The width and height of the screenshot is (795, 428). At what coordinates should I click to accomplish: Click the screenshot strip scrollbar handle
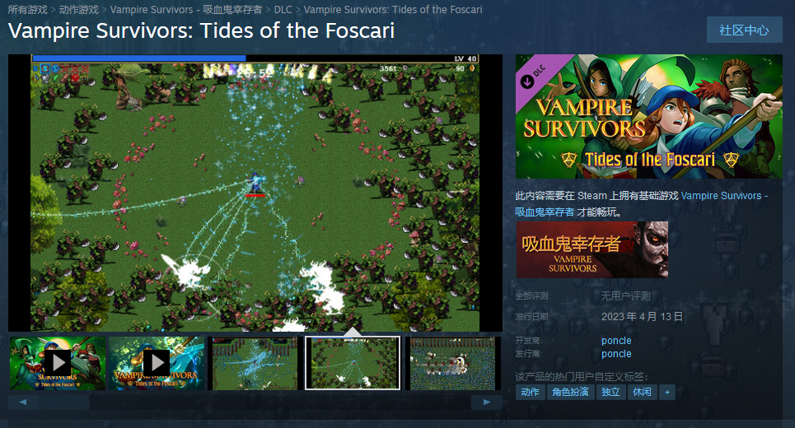pyautogui.click(x=65, y=402)
